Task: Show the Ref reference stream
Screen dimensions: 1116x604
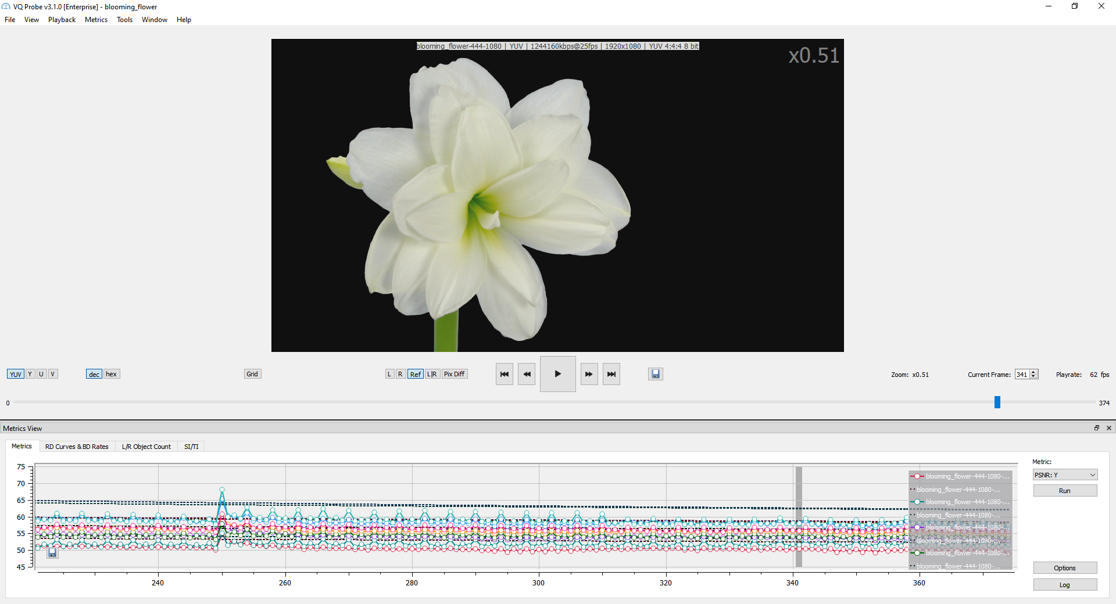Action: coord(416,374)
